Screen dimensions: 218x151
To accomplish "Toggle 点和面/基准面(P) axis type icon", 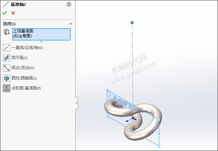I will pos(7,88).
